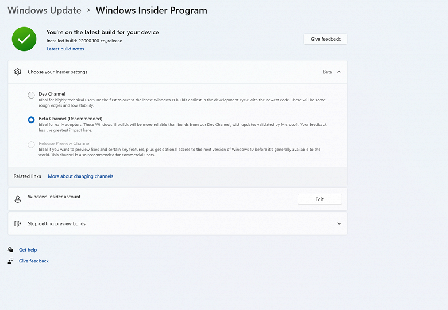Viewport: 448px width, 310px height.
Task: Choose the Release Preview Channel radio button
Action: [31, 144]
